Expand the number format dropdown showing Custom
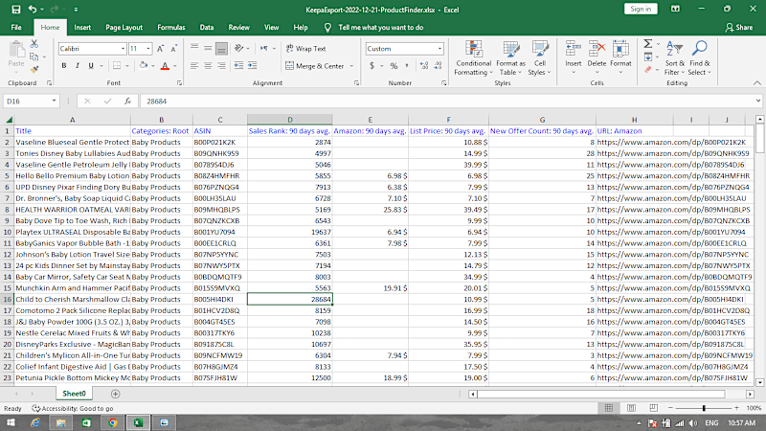 (439, 49)
